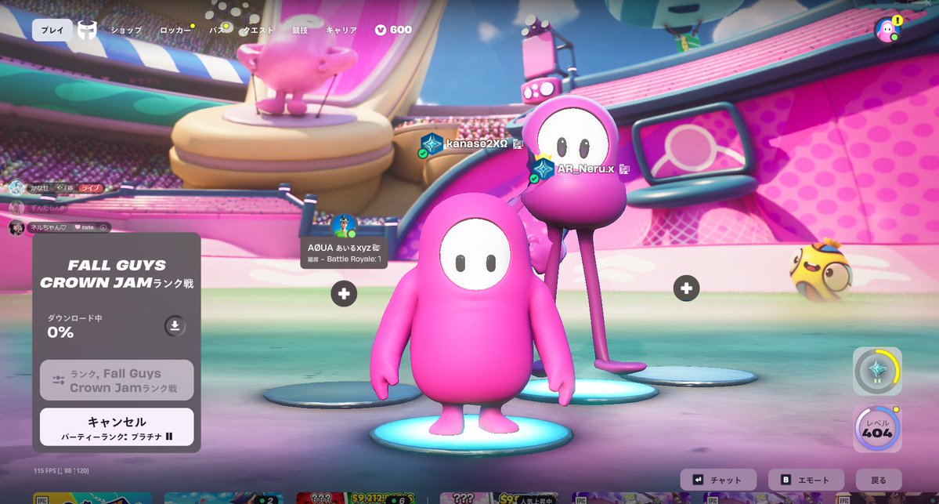Open the V-Bucks balance showing 600

[393, 30]
